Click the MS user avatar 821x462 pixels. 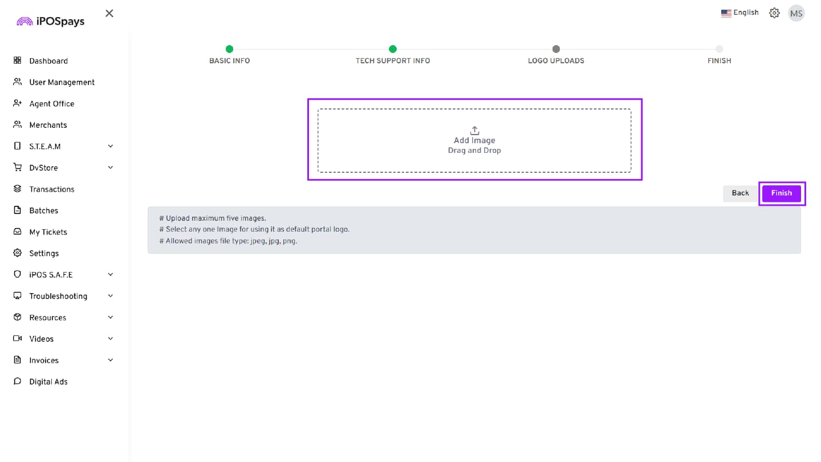point(796,13)
